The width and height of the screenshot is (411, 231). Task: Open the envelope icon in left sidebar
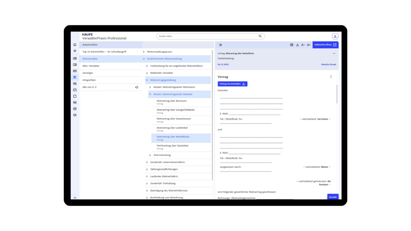[75, 90]
